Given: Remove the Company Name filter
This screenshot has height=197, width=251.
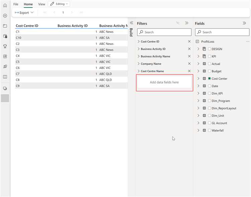Looking at the screenshot, I should (189, 64).
